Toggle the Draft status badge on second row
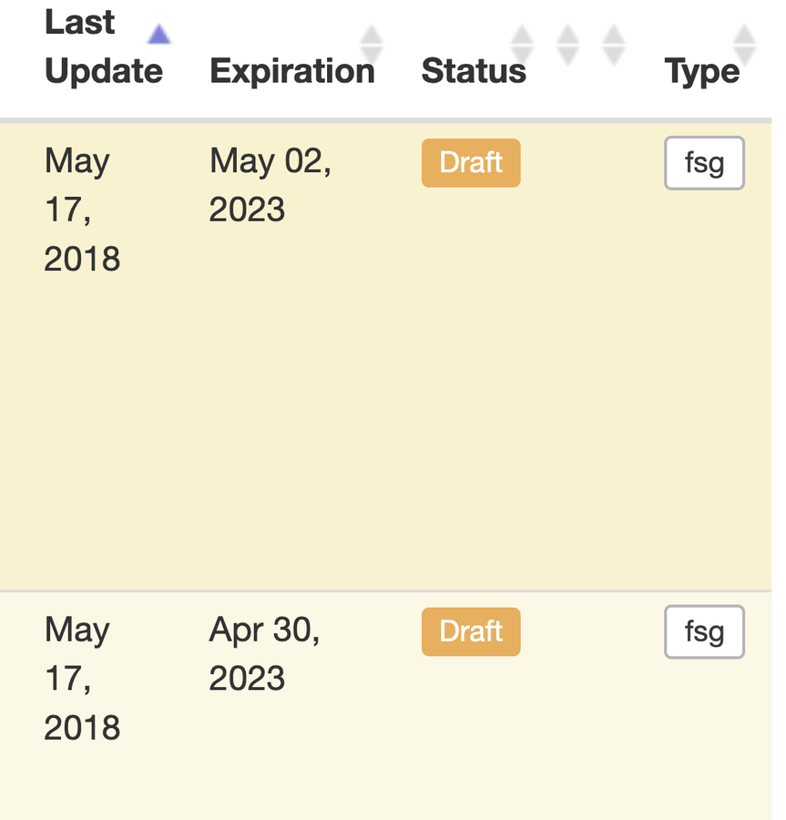This screenshot has height=820, width=786. pos(471,631)
